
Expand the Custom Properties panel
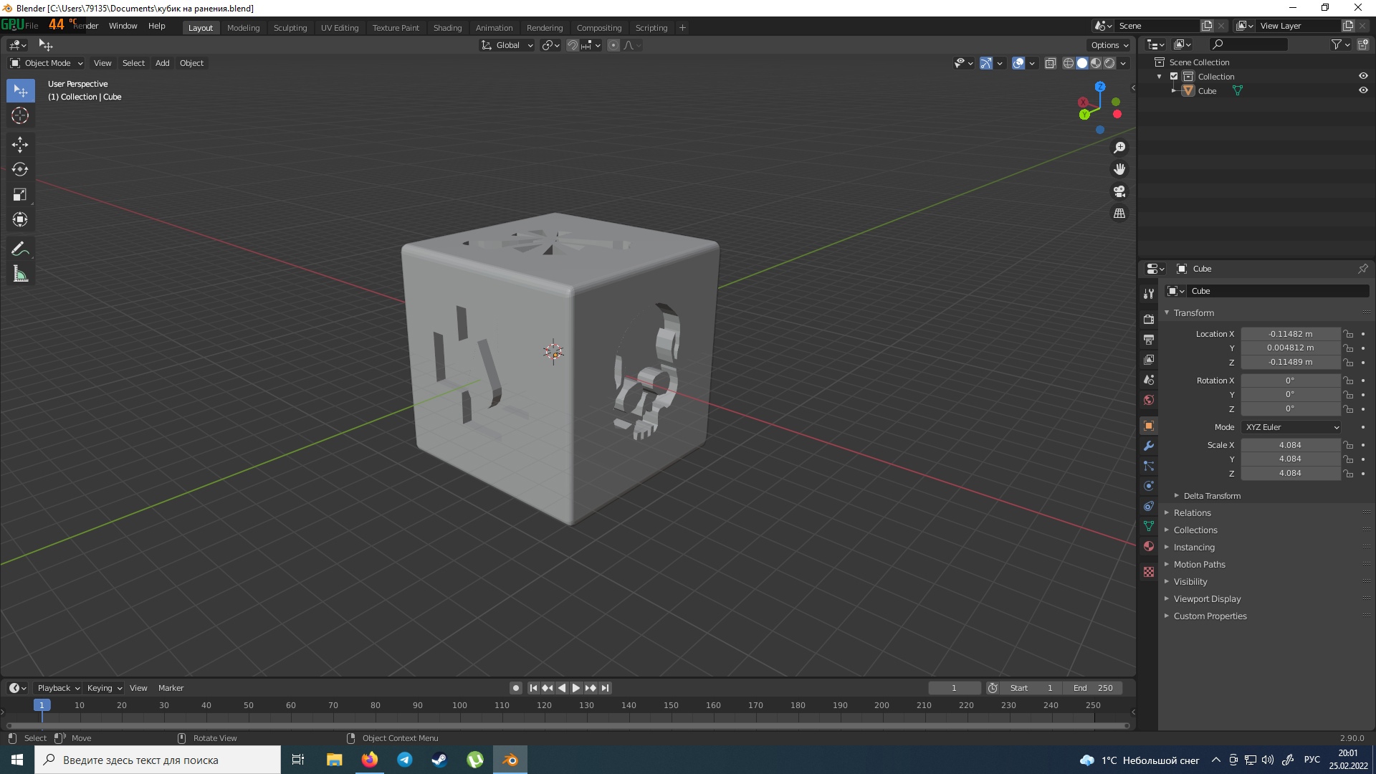coord(1210,616)
